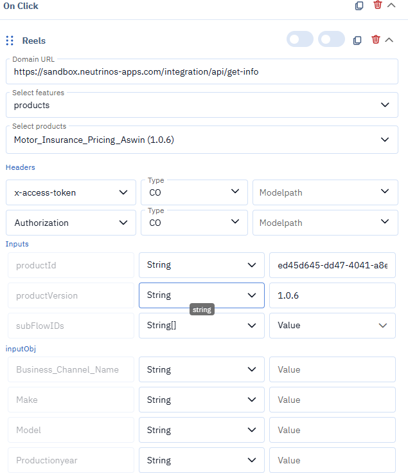Click the copy icon in On Click header
408x473 pixels.
[x=359, y=6]
